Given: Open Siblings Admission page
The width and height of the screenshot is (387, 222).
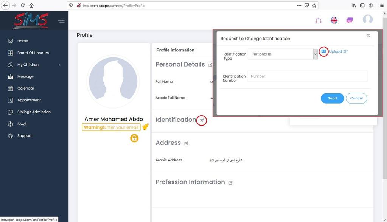Looking at the screenshot, I should click(x=34, y=112).
